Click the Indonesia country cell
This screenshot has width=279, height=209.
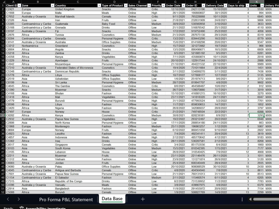(78, 137)
